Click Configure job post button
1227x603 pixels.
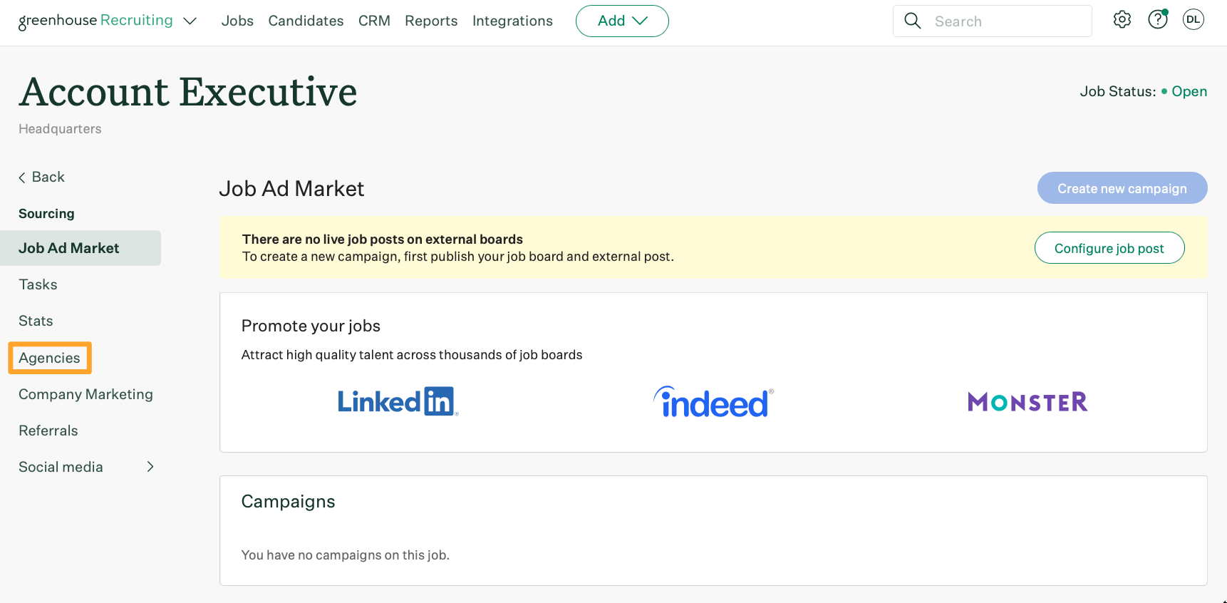point(1109,248)
